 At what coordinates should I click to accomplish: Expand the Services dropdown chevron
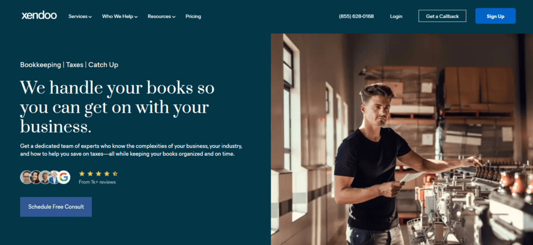[x=90, y=17]
